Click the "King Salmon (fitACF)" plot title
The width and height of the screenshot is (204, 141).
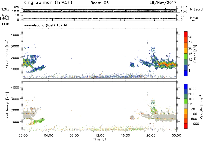pos(48,3)
